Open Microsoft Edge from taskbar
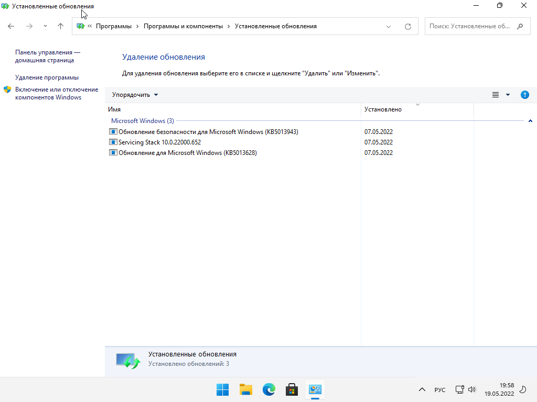This screenshot has height=402, width=537. (269, 389)
